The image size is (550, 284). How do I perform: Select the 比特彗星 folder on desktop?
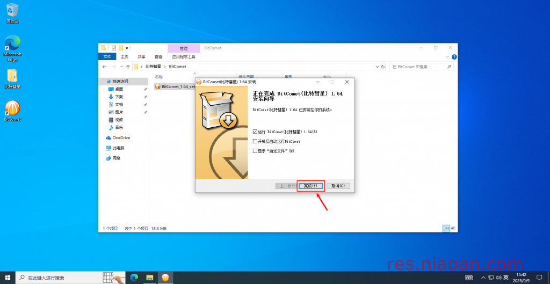tap(12, 79)
